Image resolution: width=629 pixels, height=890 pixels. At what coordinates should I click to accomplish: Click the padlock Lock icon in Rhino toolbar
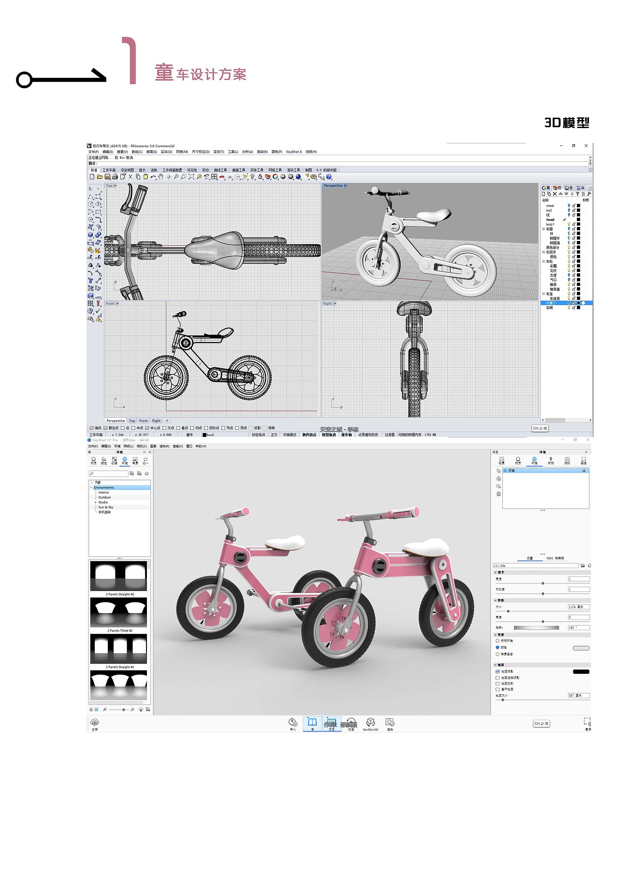click(x=260, y=177)
